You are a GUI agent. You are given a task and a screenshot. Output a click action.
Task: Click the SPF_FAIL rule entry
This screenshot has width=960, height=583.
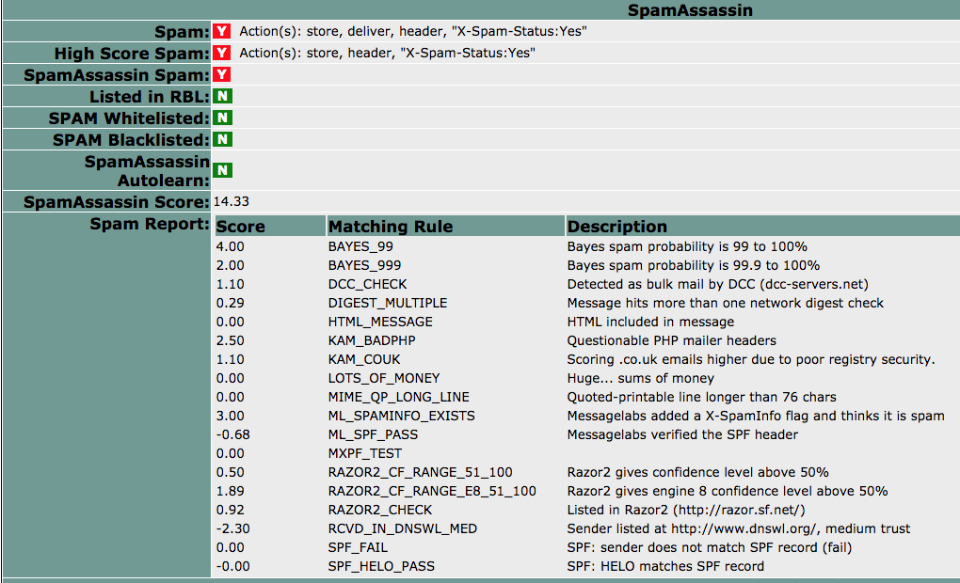pos(358,547)
